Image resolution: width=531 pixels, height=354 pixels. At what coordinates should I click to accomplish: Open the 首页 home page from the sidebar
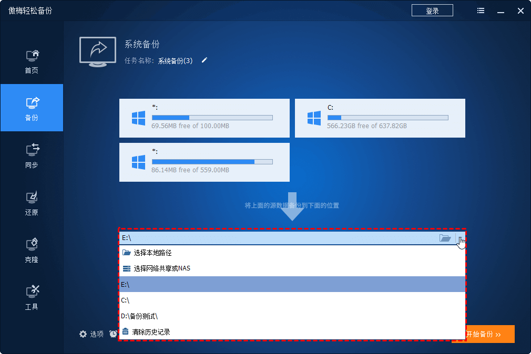32,60
